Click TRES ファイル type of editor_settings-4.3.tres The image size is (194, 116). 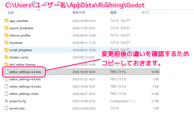pyautogui.click(x=118, y=72)
